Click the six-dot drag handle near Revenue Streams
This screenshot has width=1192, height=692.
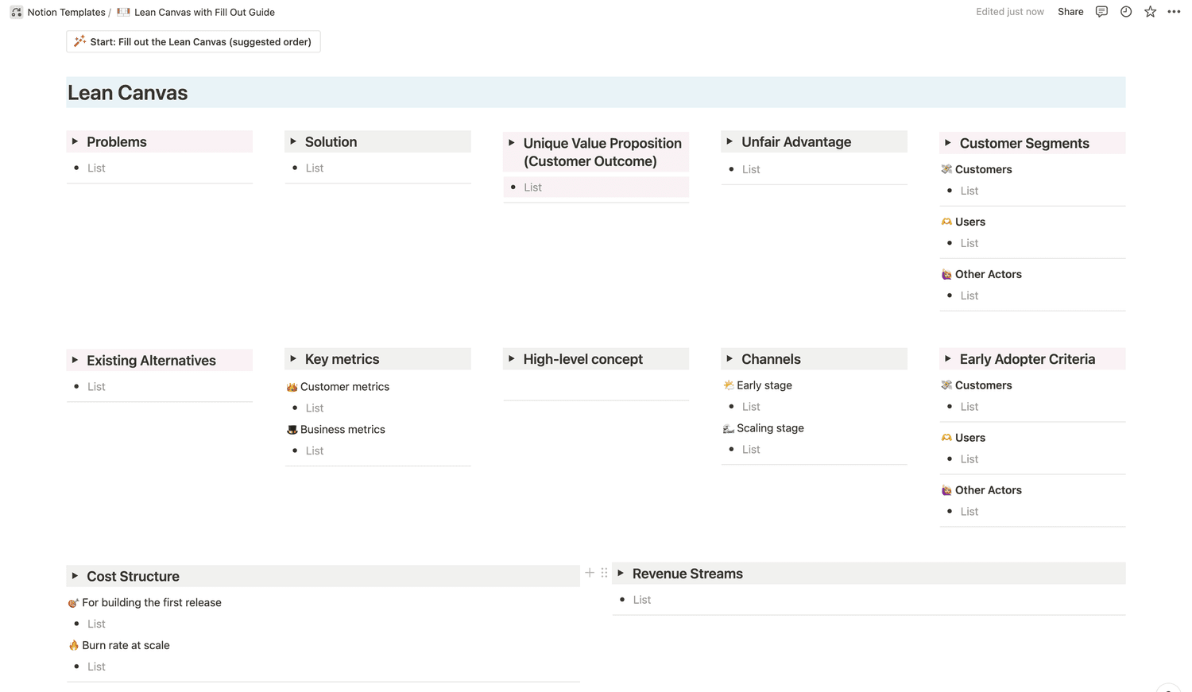(x=604, y=572)
